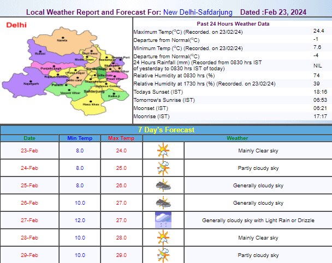Image resolution: width=332 pixels, height=263 pixels.
Task: Click the 26.0 max temp for 25-Feb
Action: (121, 185)
